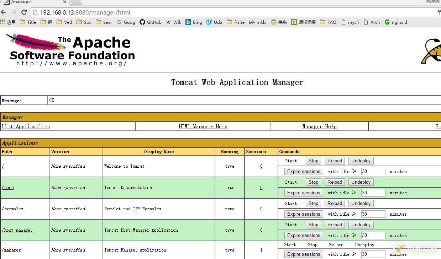Open the Arch bookmark
Image resolution: width=441 pixels, height=259 pixels.
pyautogui.click(x=372, y=22)
